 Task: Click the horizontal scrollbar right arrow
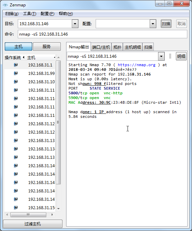point(52,215)
